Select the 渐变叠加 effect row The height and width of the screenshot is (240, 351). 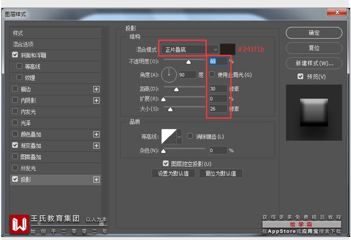[x=55, y=146]
